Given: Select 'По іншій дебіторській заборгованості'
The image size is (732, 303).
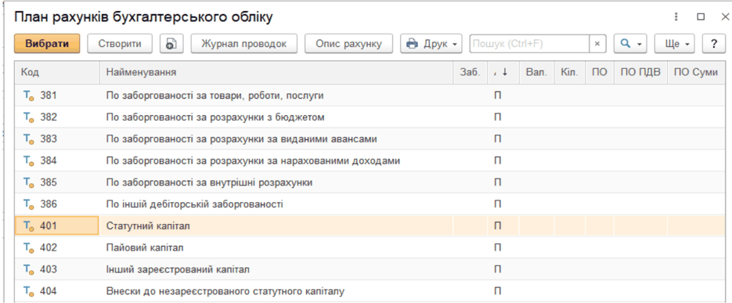Looking at the screenshot, I should [x=195, y=204].
